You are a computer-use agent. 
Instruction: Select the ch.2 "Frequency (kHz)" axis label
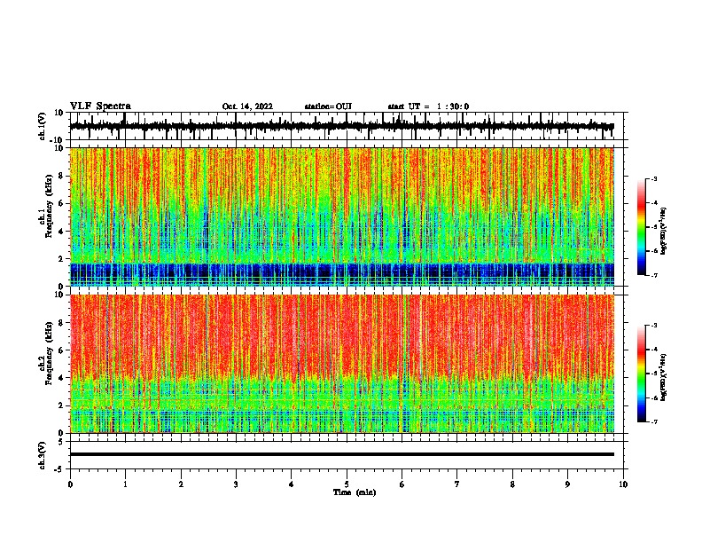pyautogui.click(x=50, y=353)
